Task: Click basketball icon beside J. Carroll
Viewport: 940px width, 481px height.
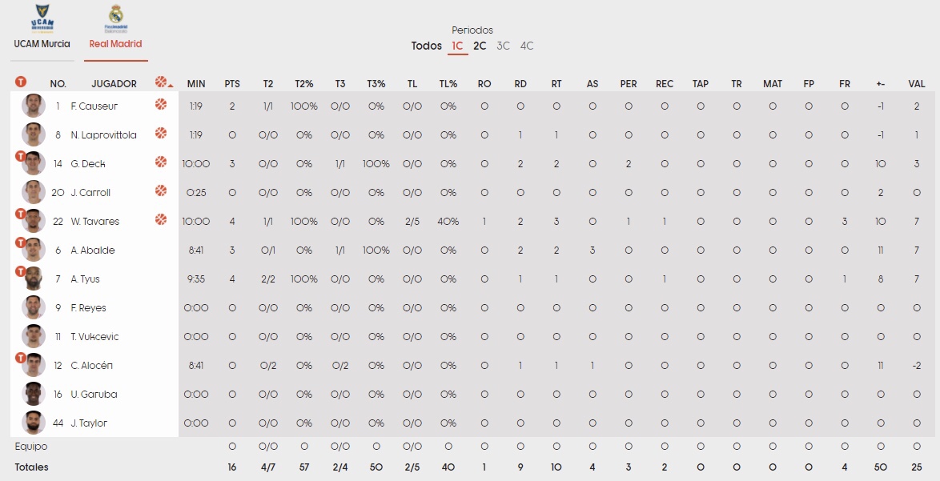Action: 161,190
